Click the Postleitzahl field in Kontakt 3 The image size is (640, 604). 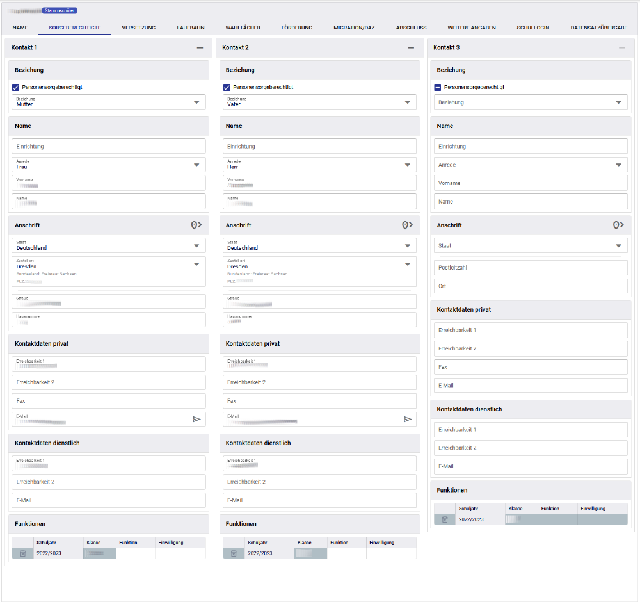tap(531, 268)
